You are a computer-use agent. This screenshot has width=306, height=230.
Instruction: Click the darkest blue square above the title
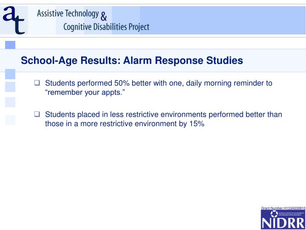click(10, 45)
